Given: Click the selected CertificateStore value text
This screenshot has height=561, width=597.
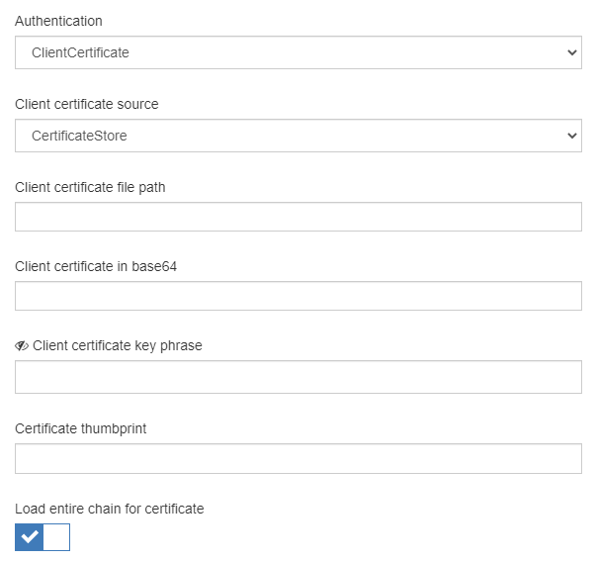Looking at the screenshot, I should pos(79,137).
